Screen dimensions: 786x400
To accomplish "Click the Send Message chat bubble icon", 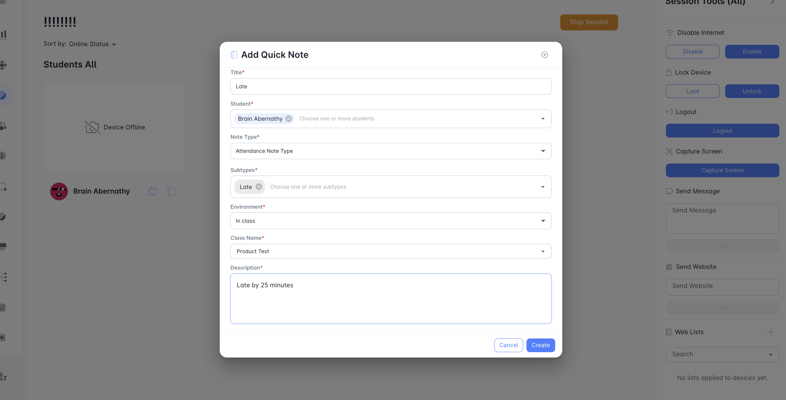I will click(x=669, y=191).
